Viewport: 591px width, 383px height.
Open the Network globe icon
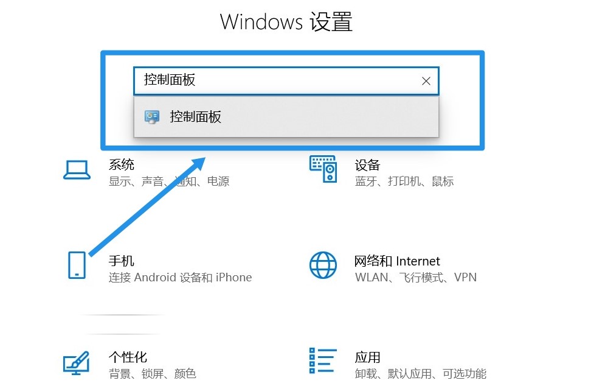coord(323,265)
